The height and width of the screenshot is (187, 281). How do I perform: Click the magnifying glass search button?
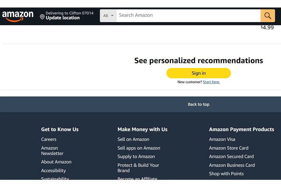pyautogui.click(x=268, y=16)
